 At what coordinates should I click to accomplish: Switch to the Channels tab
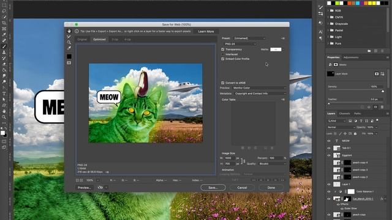click(x=344, y=114)
